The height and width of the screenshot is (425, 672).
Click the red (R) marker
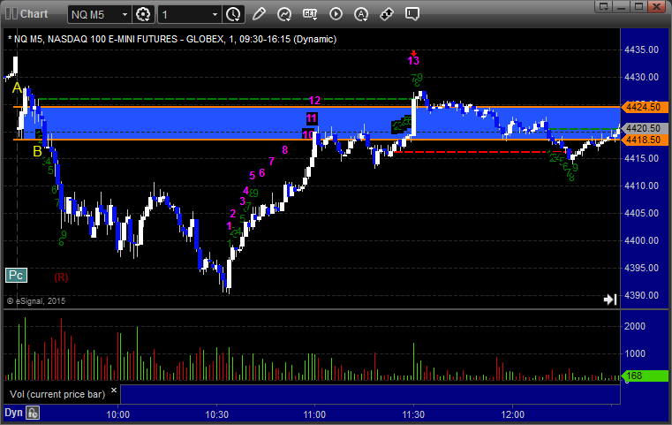click(61, 277)
